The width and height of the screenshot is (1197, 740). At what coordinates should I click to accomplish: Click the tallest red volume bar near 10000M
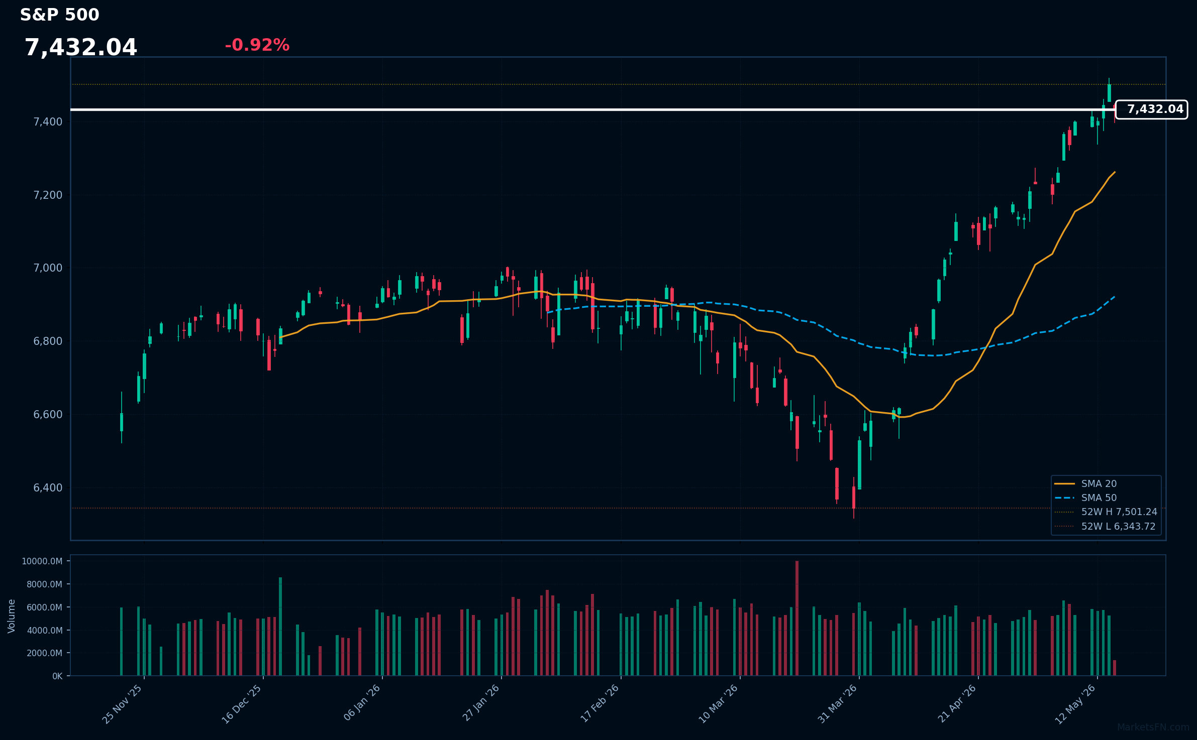(x=797, y=619)
